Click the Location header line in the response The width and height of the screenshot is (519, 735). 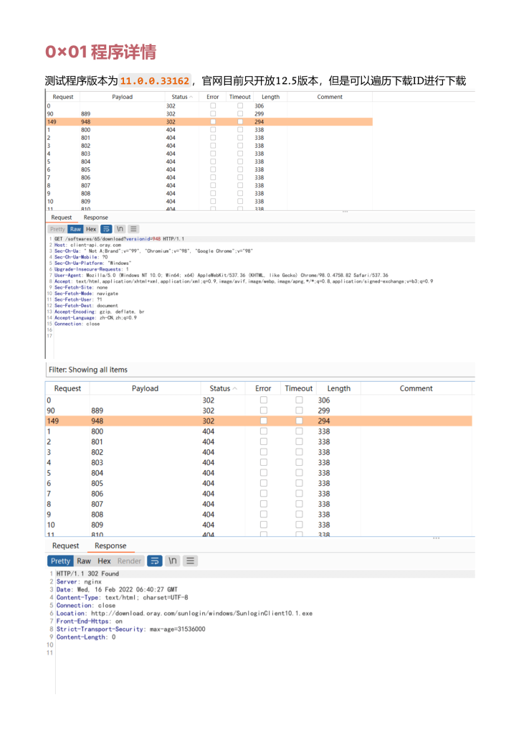[x=184, y=613]
